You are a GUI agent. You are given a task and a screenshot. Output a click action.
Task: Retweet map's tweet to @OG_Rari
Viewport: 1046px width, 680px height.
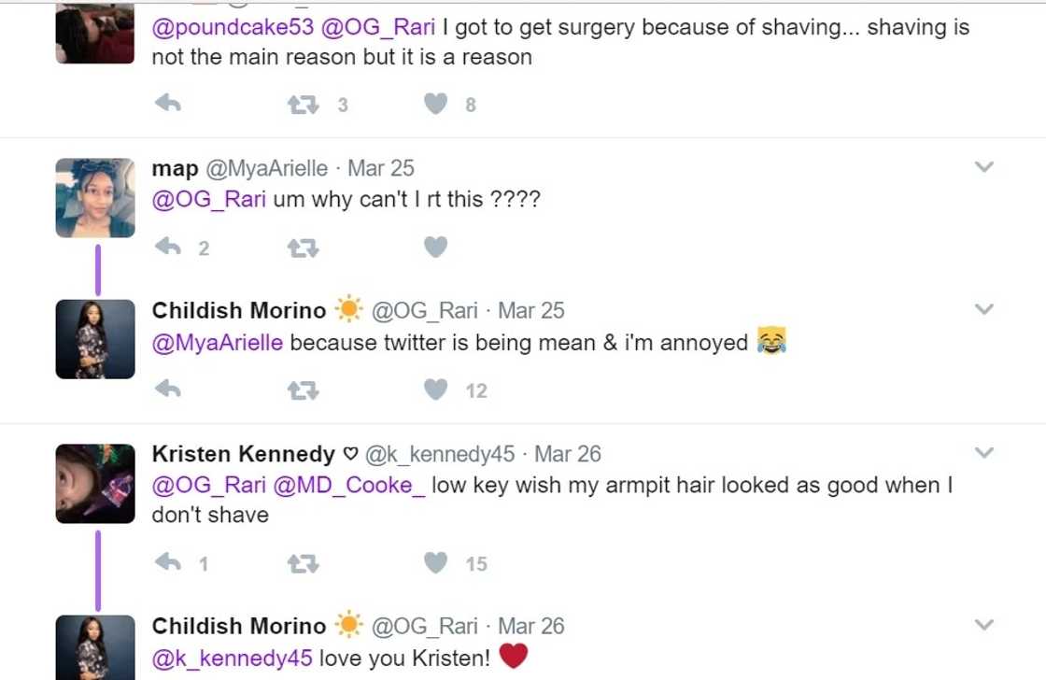[303, 248]
